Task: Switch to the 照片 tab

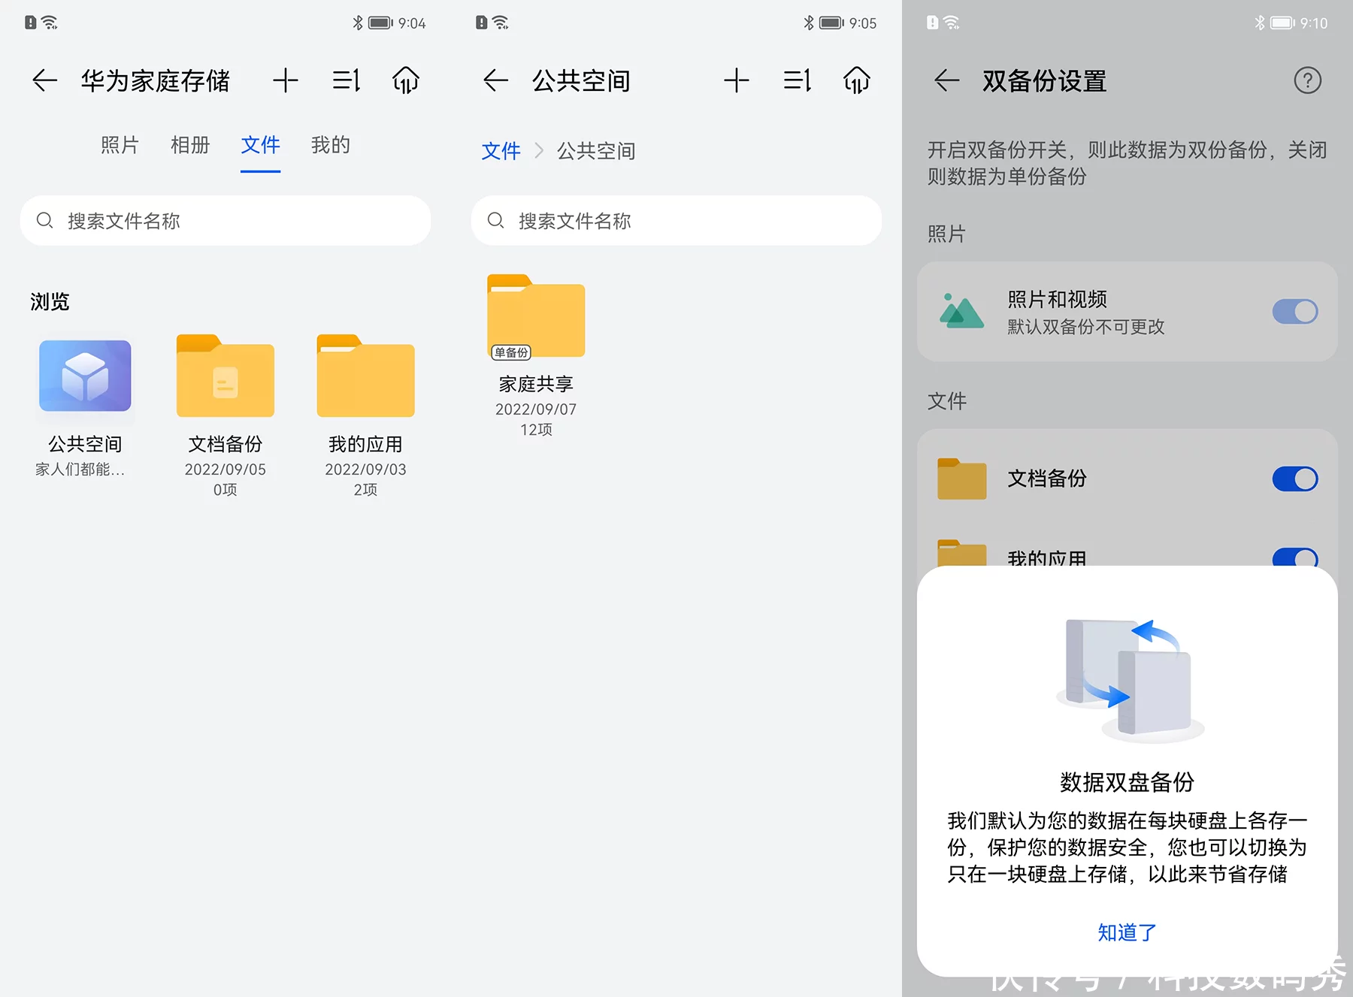Action: (120, 145)
